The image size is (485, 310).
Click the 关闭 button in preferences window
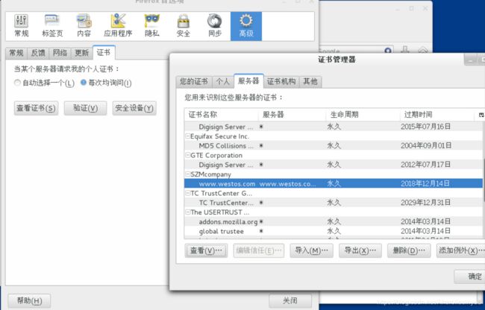[x=290, y=300]
